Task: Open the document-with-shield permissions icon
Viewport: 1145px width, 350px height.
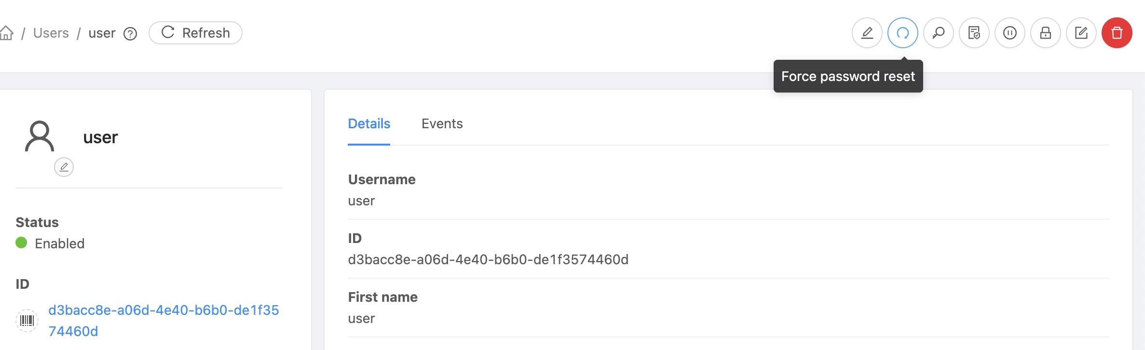Action: click(973, 33)
